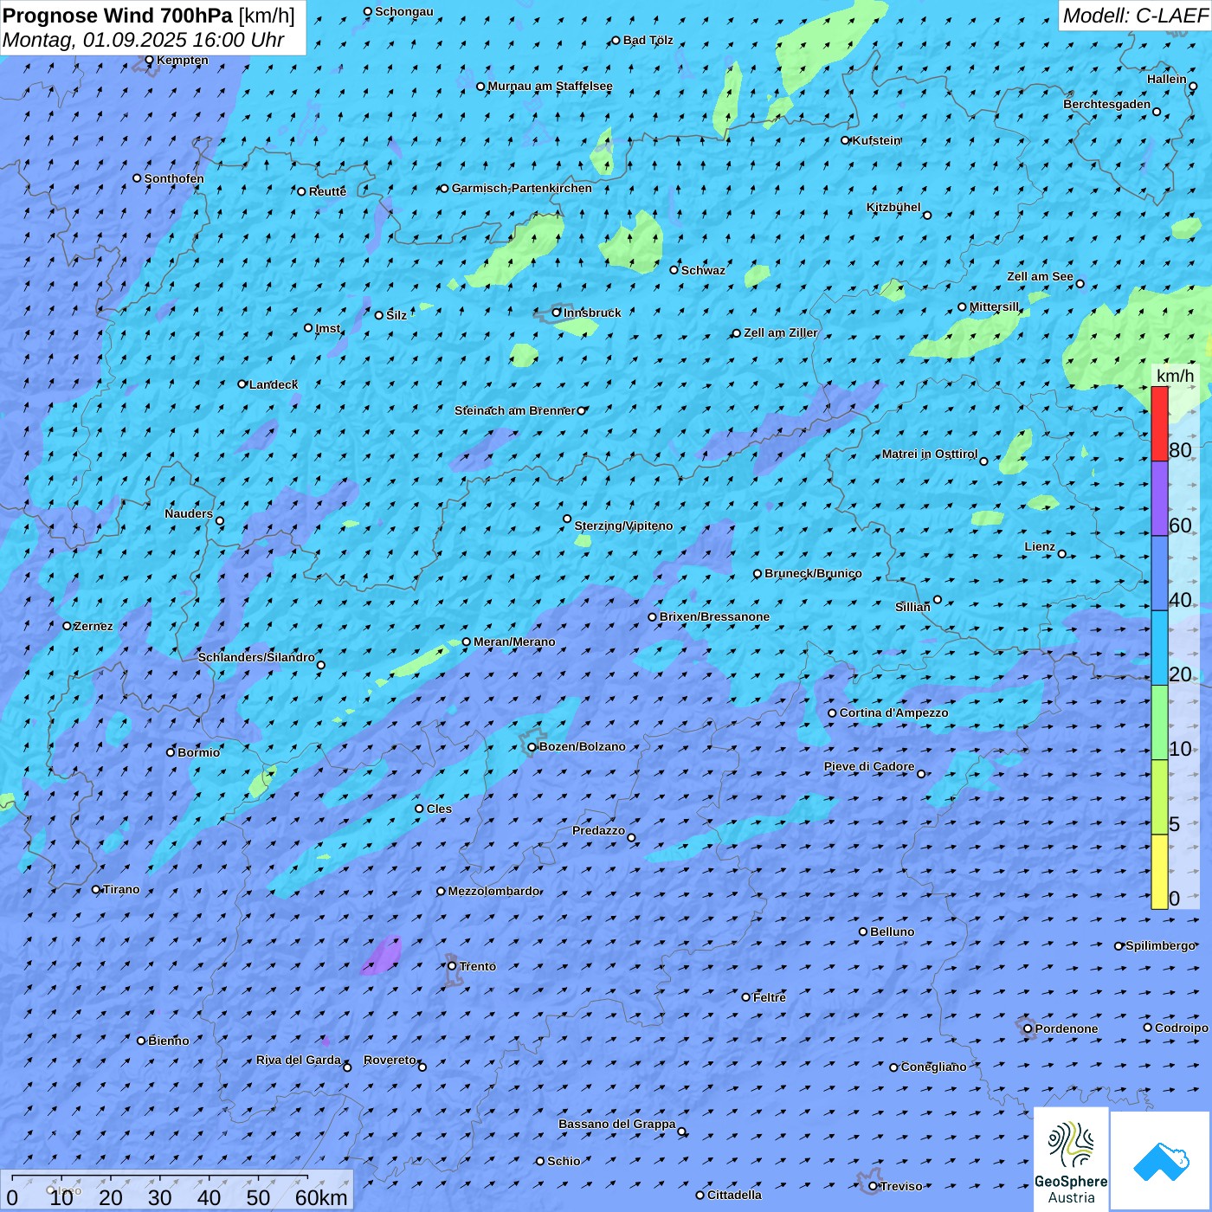Screen dimensions: 1212x1212
Task: Select the Tirano location marker circle
Action: (96, 889)
